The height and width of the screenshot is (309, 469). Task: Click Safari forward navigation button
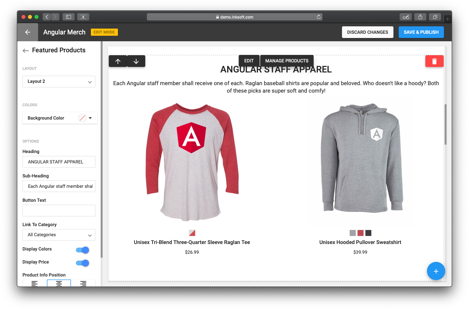tap(55, 17)
